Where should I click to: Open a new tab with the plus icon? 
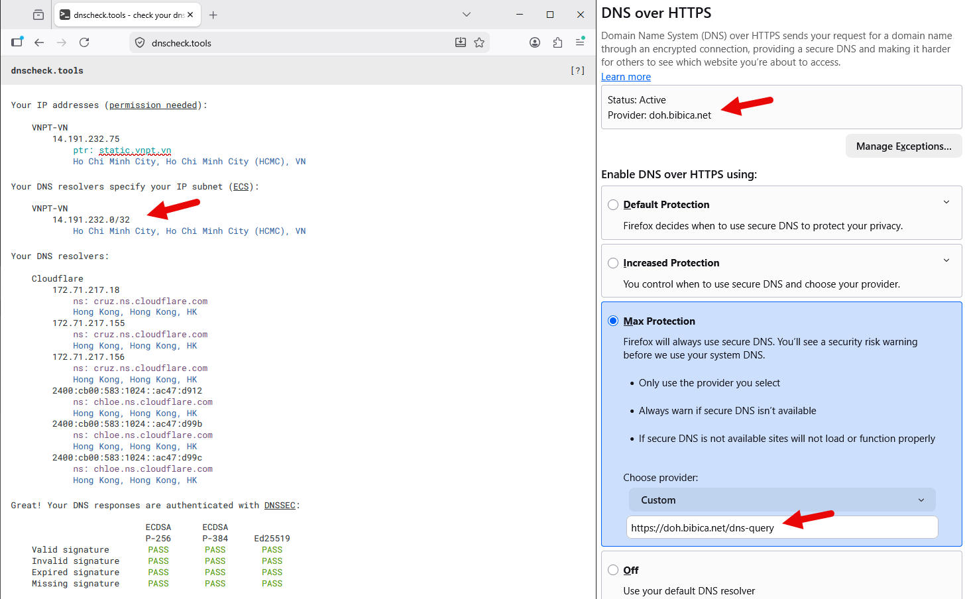[213, 15]
